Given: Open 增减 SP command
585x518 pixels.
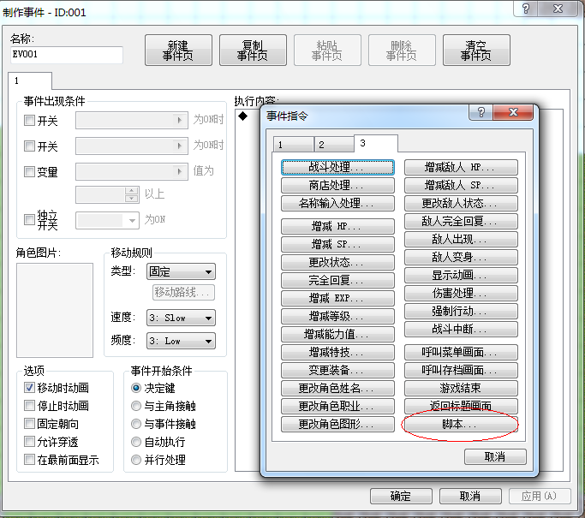Looking at the screenshot, I should click(337, 244).
